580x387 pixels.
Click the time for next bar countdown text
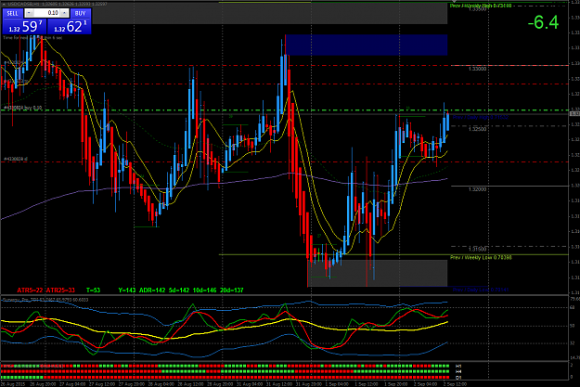tap(32, 38)
